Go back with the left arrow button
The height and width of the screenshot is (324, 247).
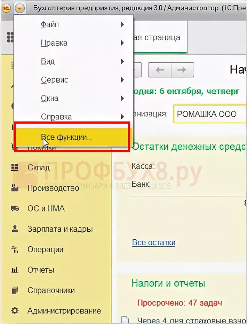(160, 70)
